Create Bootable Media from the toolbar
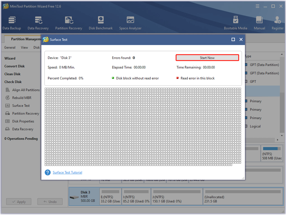The height and width of the screenshot is (215, 286). [x=236, y=23]
